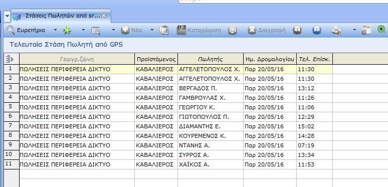Sort by the Γεωγρ.ζώνη column header
Screen dimensions: 388x187
[77, 59]
